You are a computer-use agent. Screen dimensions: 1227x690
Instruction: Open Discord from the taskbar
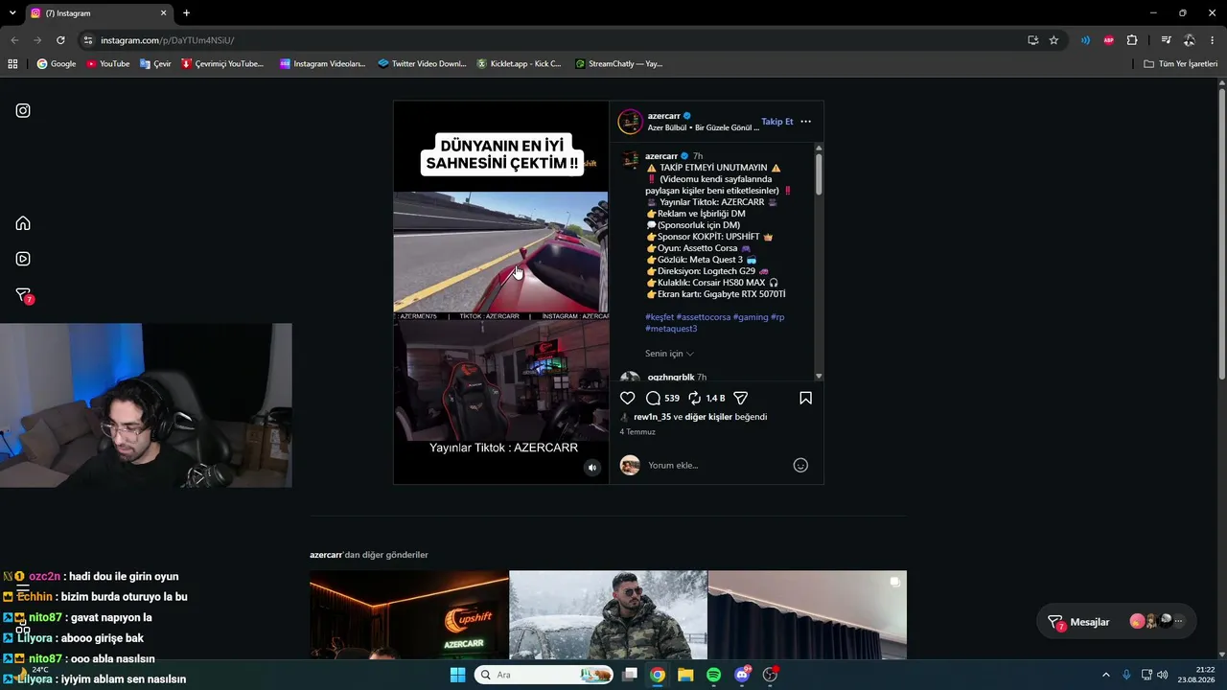pyautogui.click(x=742, y=675)
